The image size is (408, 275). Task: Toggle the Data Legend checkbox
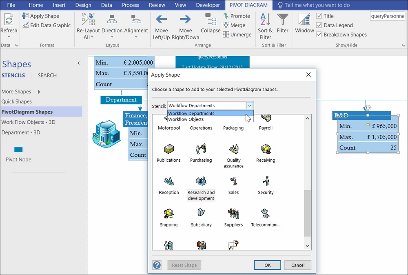319,25
